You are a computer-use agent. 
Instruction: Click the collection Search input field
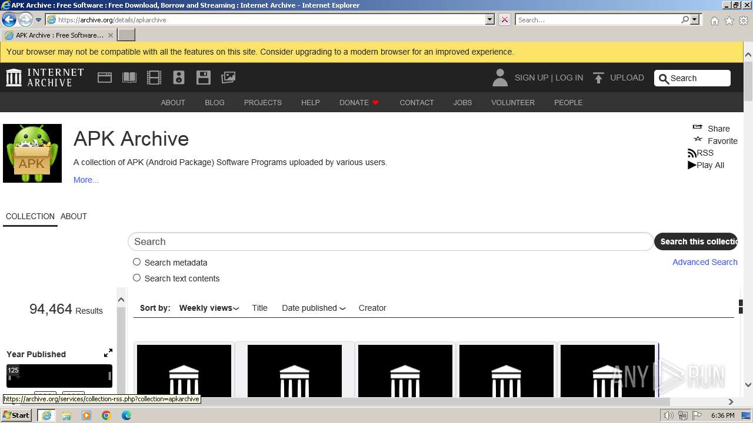coord(391,241)
